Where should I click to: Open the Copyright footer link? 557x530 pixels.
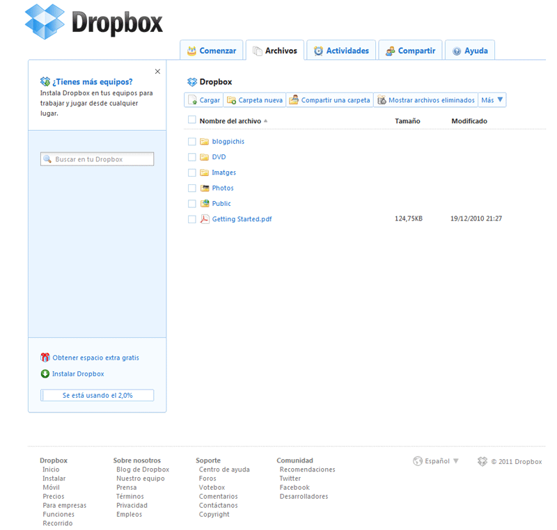click(214, 515)
